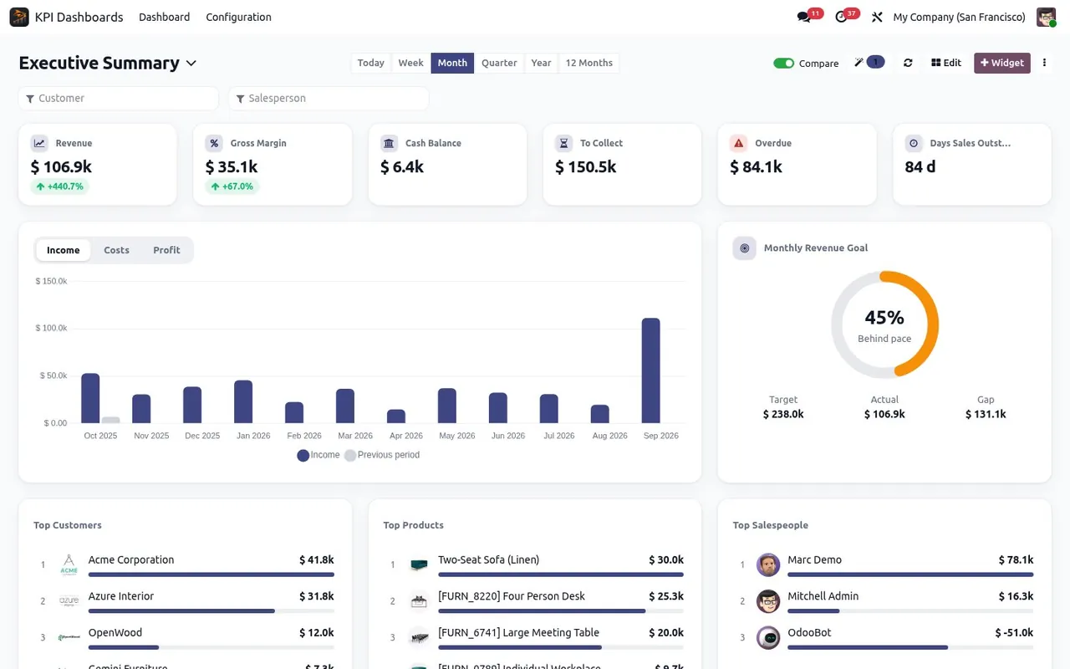Click the + Widget button
Viewport: 1070px width, 669px height.
1002,63
